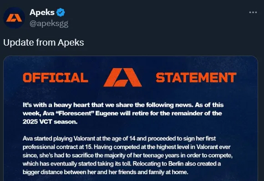
Task: Click 'which has eventually started taking its toll'
Action: click(77, 164)
